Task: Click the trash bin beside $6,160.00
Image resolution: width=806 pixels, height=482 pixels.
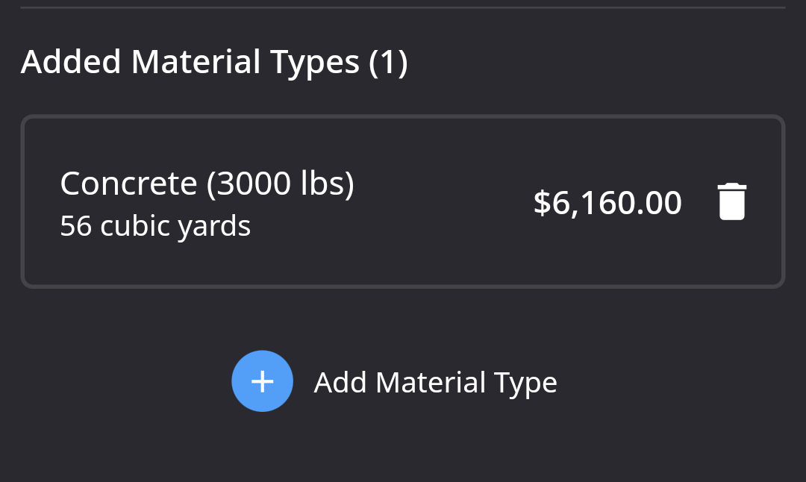Action: point(731,201)
